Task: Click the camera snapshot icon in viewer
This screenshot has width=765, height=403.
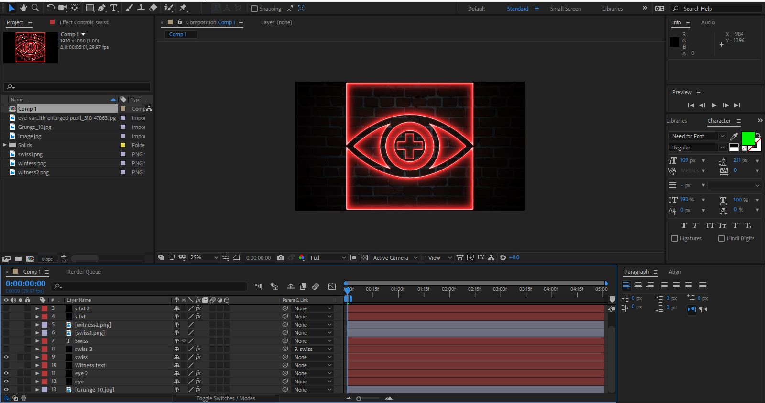Action: pos(281,257)
